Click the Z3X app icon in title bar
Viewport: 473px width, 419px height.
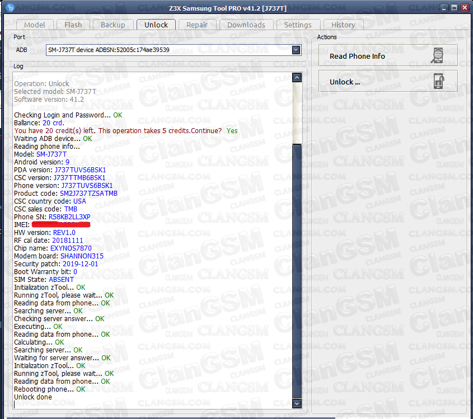tap(10, 7)
